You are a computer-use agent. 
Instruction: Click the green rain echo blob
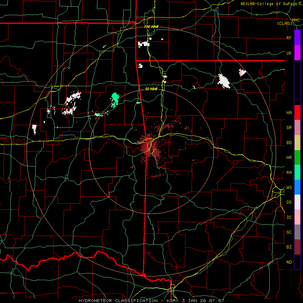[115, 97]
